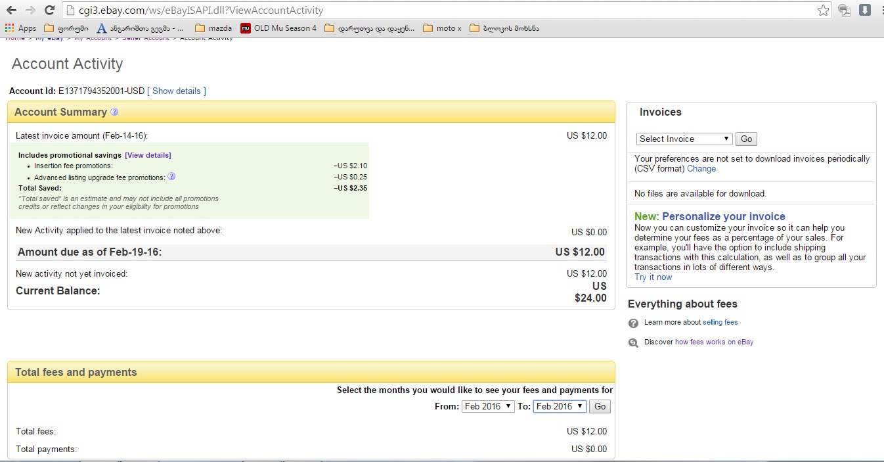Click the US $24.00 current balance value

590,292
